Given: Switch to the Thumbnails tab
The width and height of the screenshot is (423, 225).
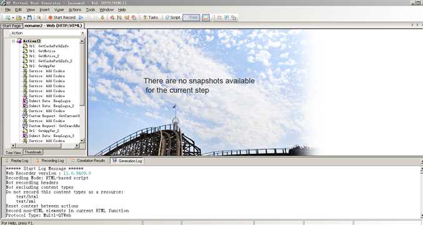Looking at the screenshot, I should [33, 152].
